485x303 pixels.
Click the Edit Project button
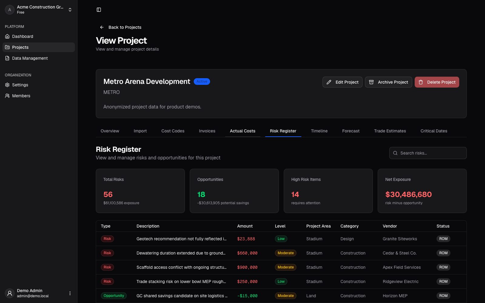click(x=343, y=82)
